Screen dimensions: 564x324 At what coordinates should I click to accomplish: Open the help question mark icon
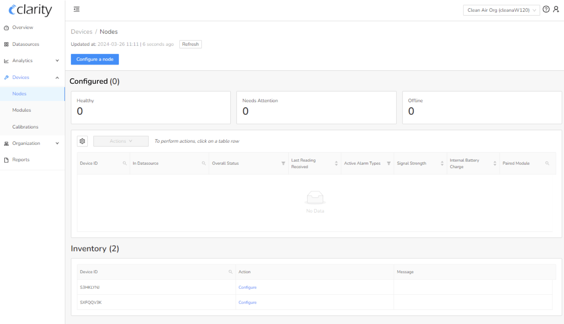546,9
